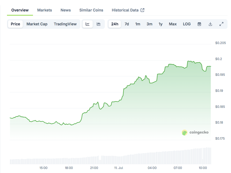
Task: Open the calendar date range picker
Action: point(199,24)
